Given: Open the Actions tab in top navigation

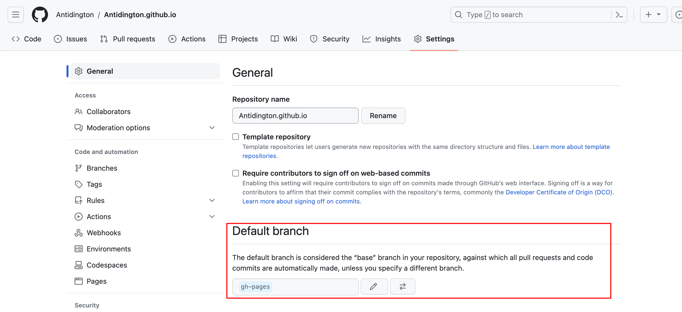Looking at the screenshot, I should pyautogui.click(x=187, y=39).
